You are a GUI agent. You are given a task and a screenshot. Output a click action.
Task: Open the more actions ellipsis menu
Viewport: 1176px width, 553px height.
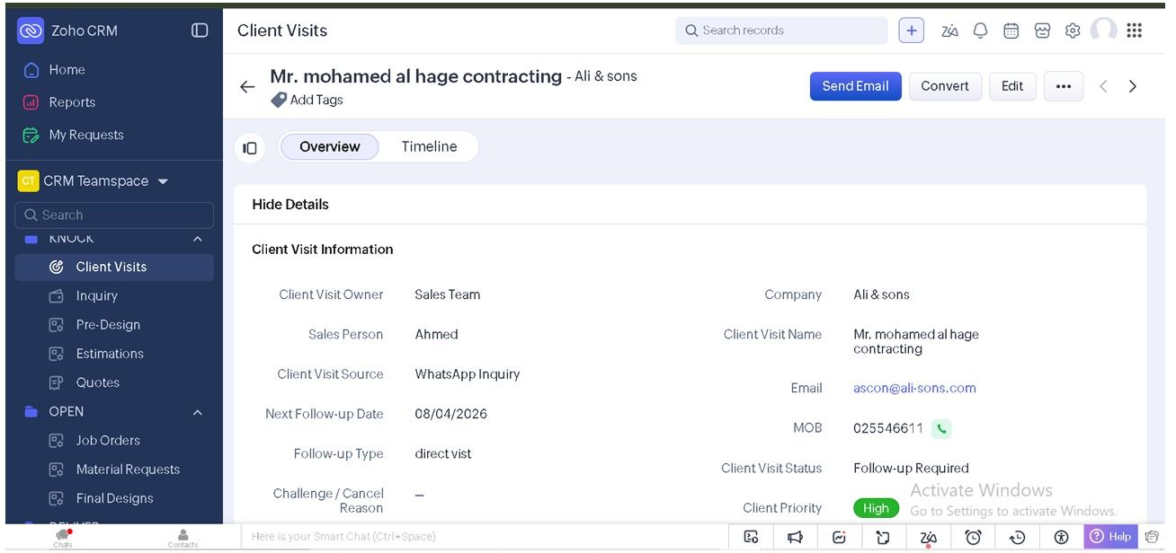[x=1064, y=86]
